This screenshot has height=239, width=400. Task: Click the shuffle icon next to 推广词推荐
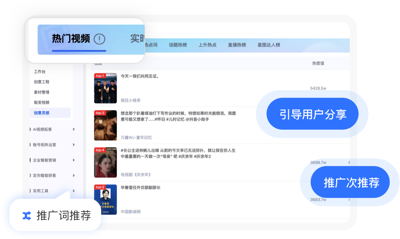27,216
